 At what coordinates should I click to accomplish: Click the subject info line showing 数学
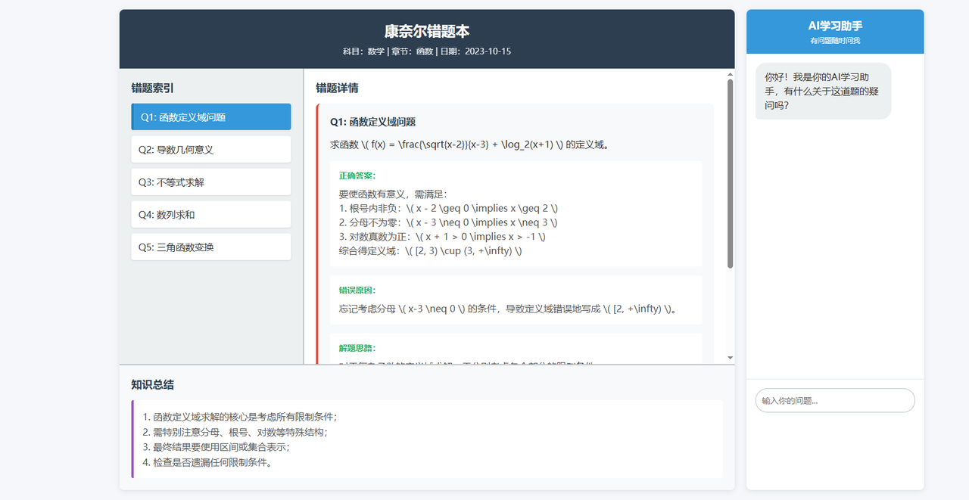pos(426,51)
